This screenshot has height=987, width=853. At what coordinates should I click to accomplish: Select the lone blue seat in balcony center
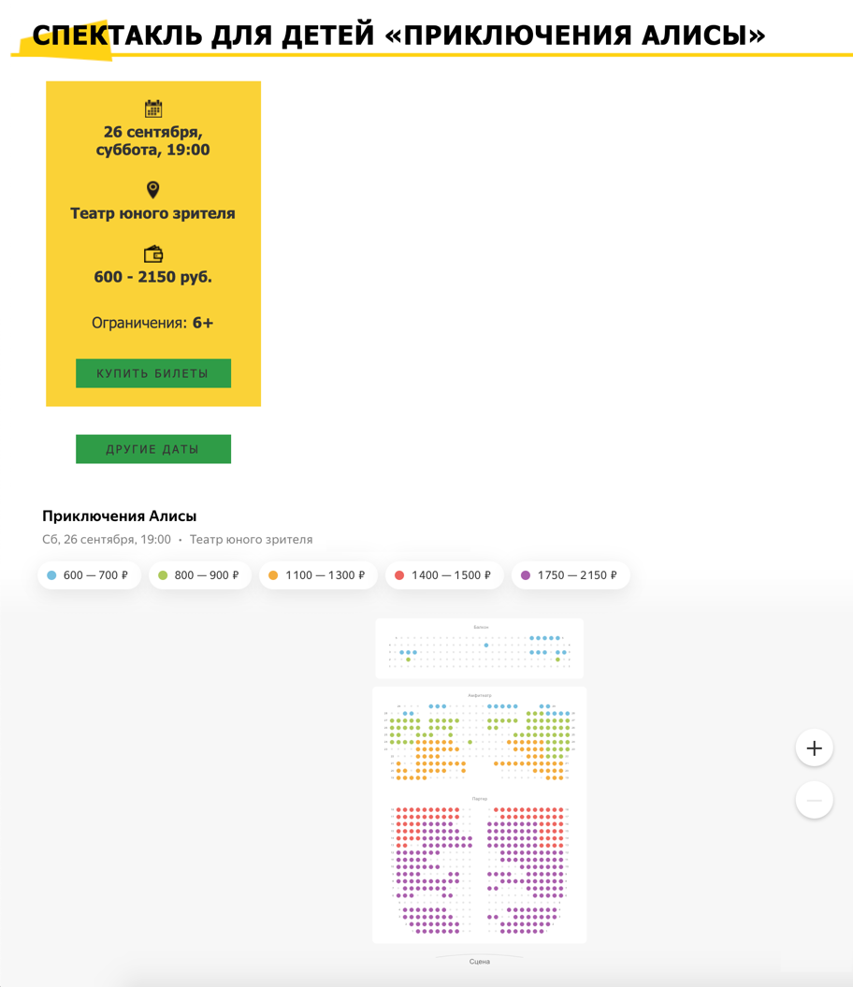[486, 645]
